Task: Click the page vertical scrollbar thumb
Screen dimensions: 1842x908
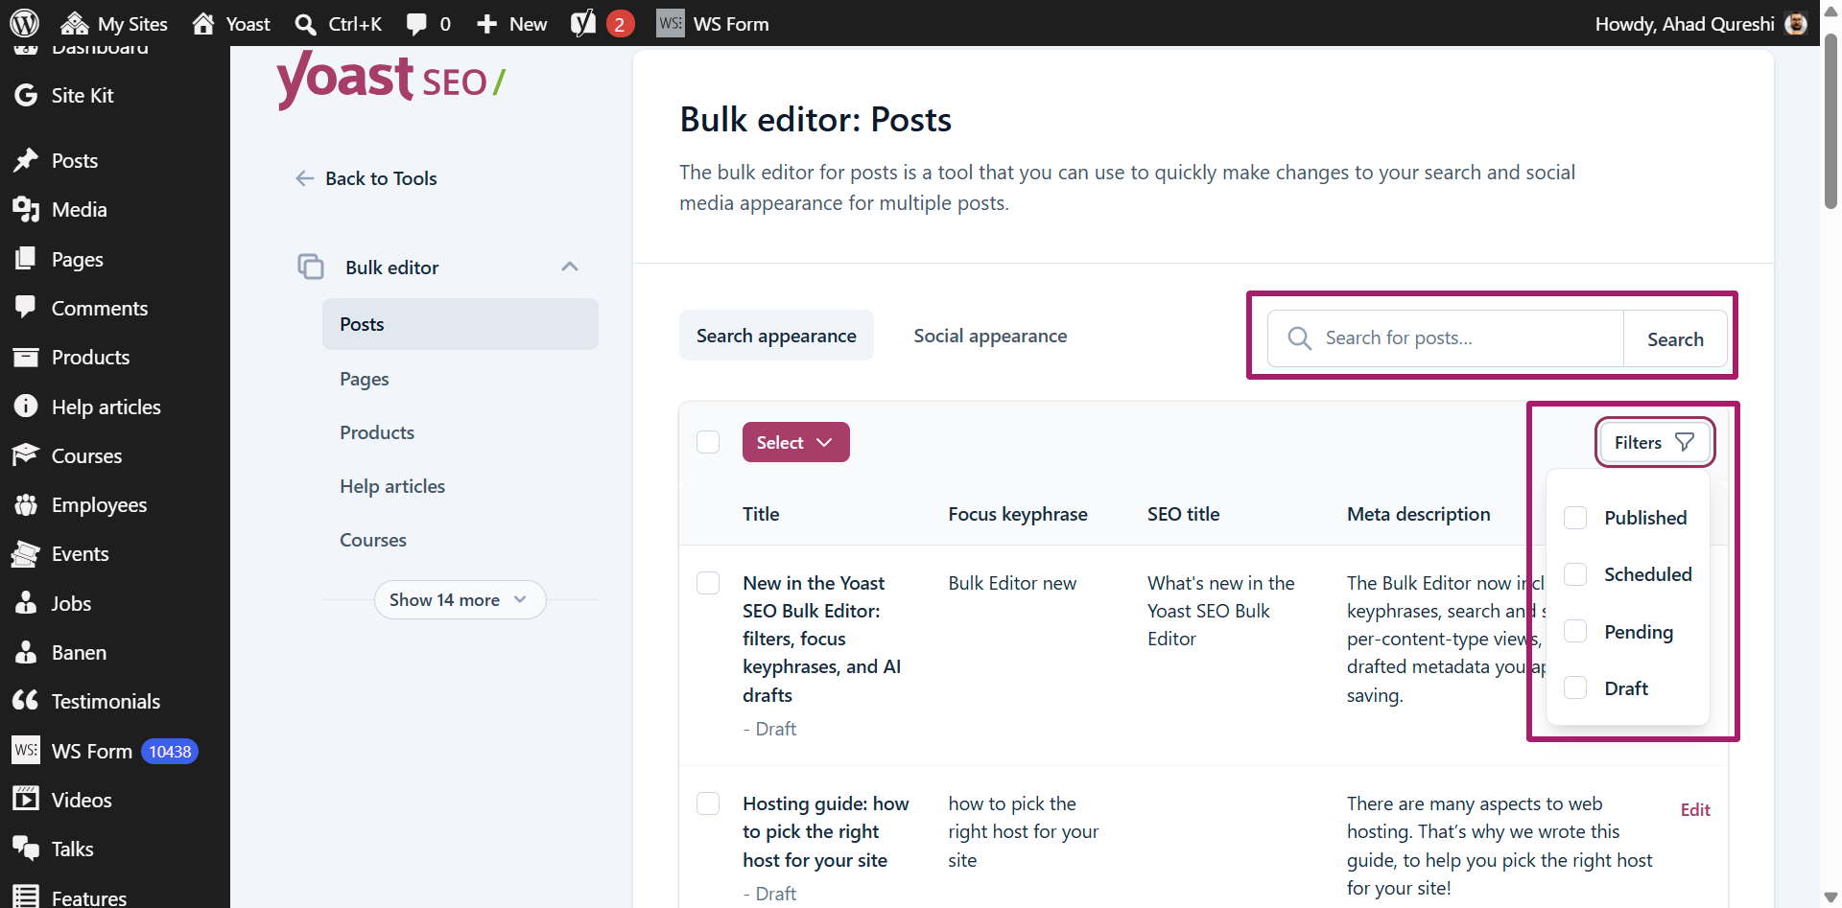Action: [x=1830, y=121]
